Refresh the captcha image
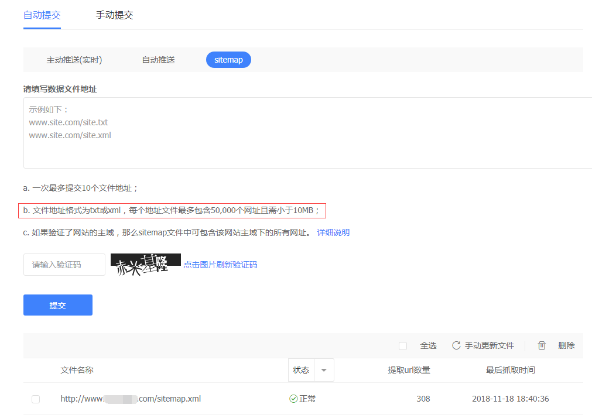The width and height of the screenshot is (592, 418). click(x=145, y=264)
